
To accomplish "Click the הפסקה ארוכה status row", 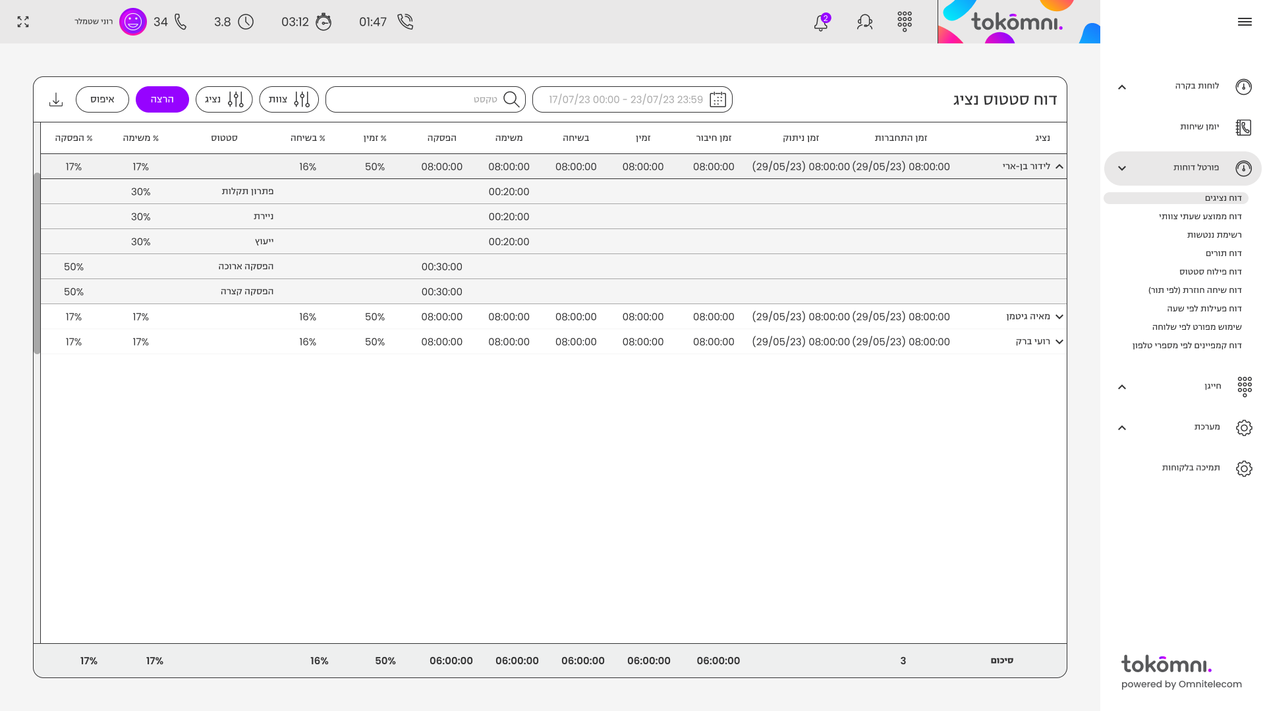I will (553, 267).
